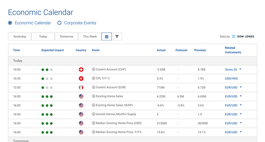The height and width of the screenshot is (142, 265).
Task: Click info icon beside Current Account (CHF)
Action: tap(94, 69)
